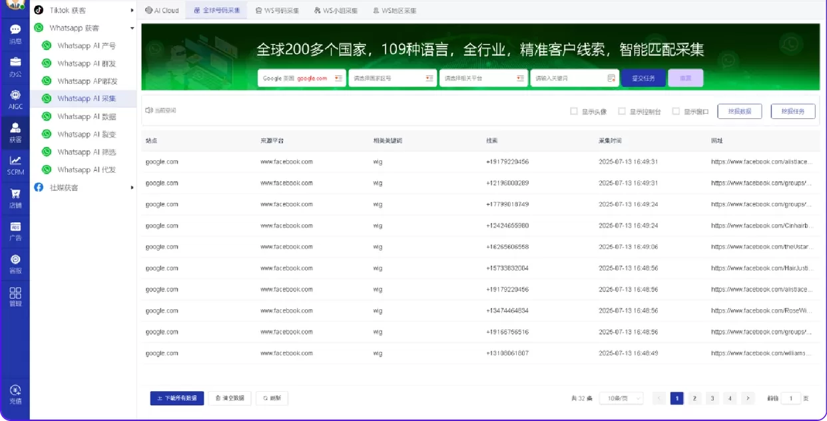The height and width of the screenshot is (421, 827).
Task: Click the 下载所有数据 download button
Action: 176,398
